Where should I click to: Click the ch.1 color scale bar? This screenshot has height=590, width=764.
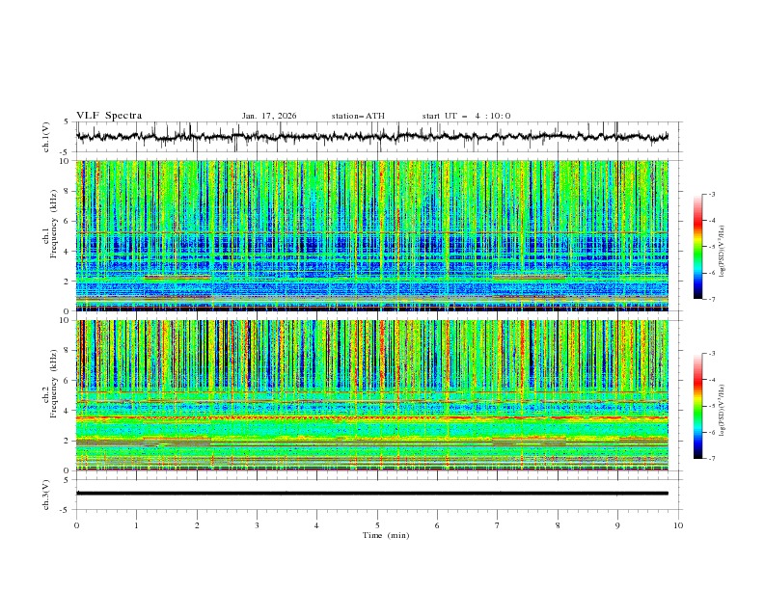tap(697, 247)
